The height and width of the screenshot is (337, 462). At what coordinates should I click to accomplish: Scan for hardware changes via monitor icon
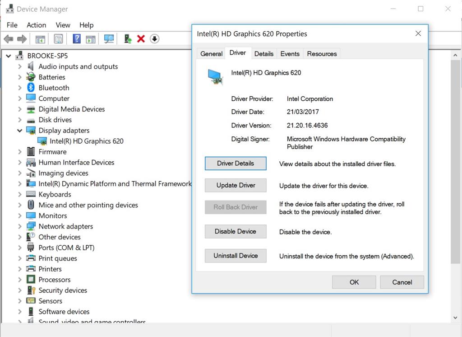coord(109,39)
